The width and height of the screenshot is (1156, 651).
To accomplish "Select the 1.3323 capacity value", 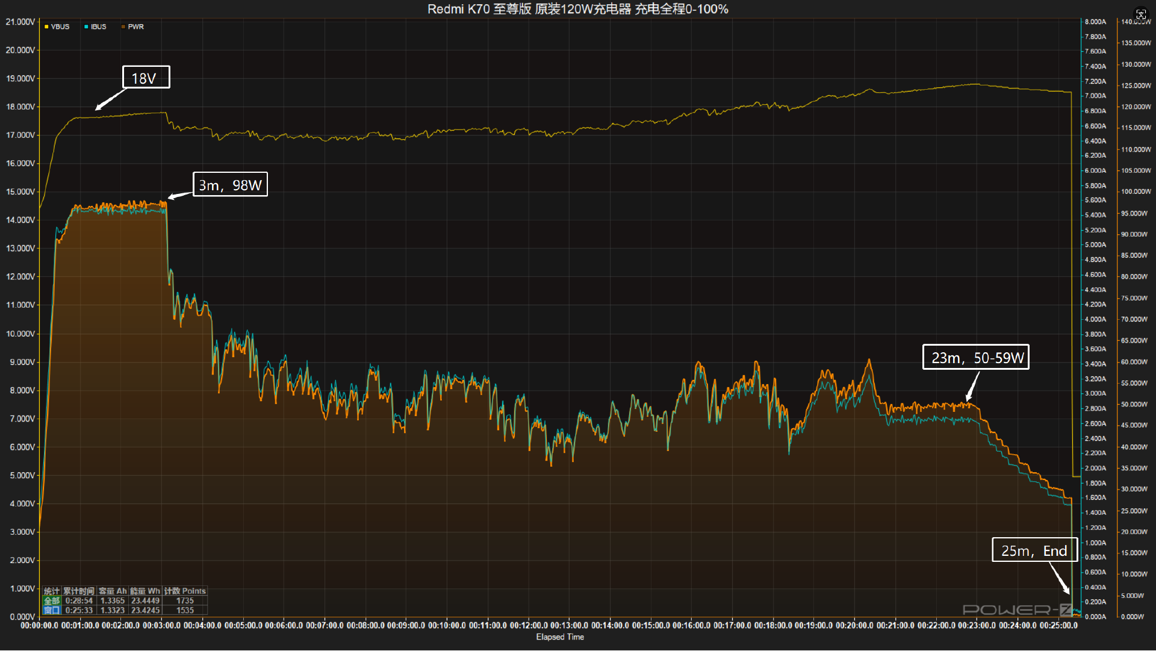I will pyautogui.click(x=113, y=611).
